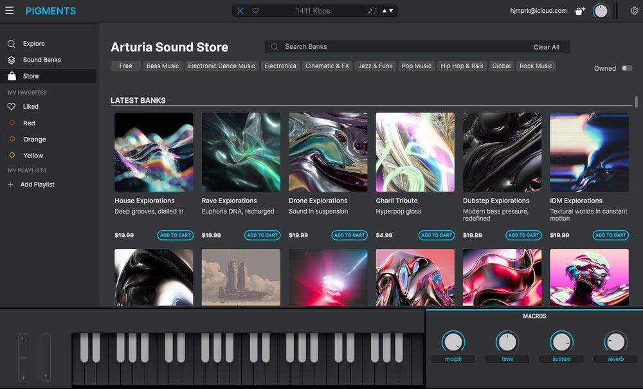Click the sustain macro knob
This screenshot has width=643, height=389.
coord(561,342)
